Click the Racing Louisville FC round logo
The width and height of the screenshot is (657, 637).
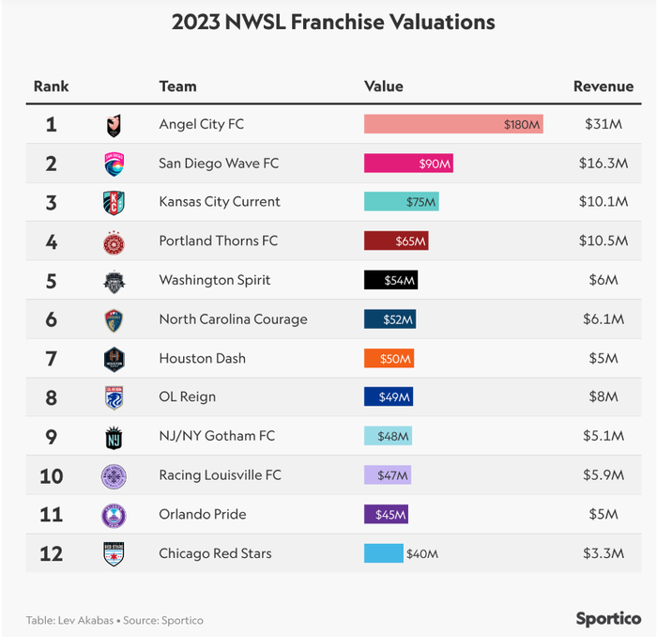(x=114, y=476)
